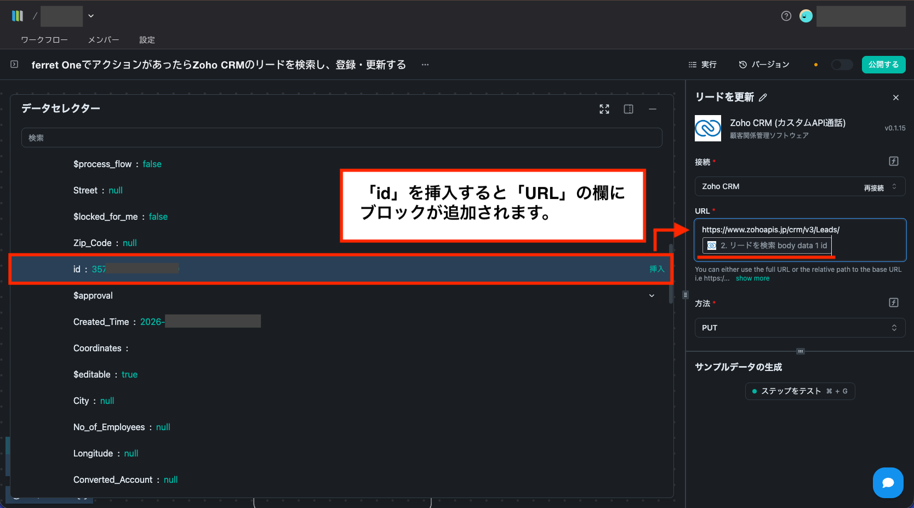This screenshot has height=508, width=914.
Task: Click the workflow title text
Action: coord(219,65)
